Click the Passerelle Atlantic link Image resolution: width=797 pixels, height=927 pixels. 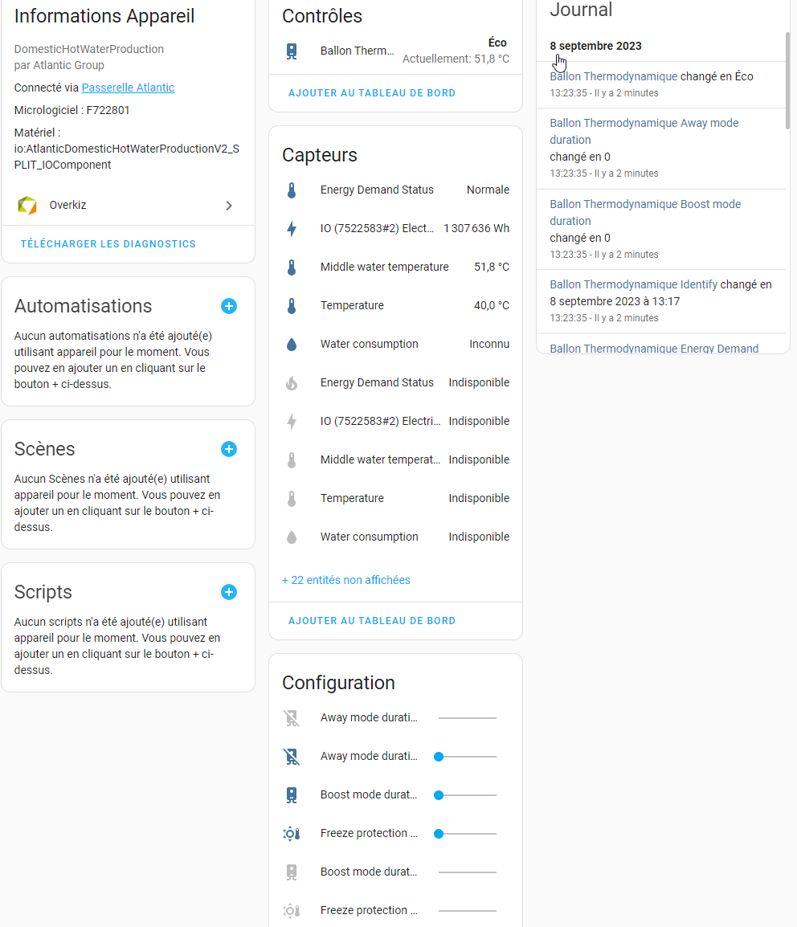pos(128,88)
